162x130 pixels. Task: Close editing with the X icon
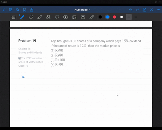pos(152,10)
